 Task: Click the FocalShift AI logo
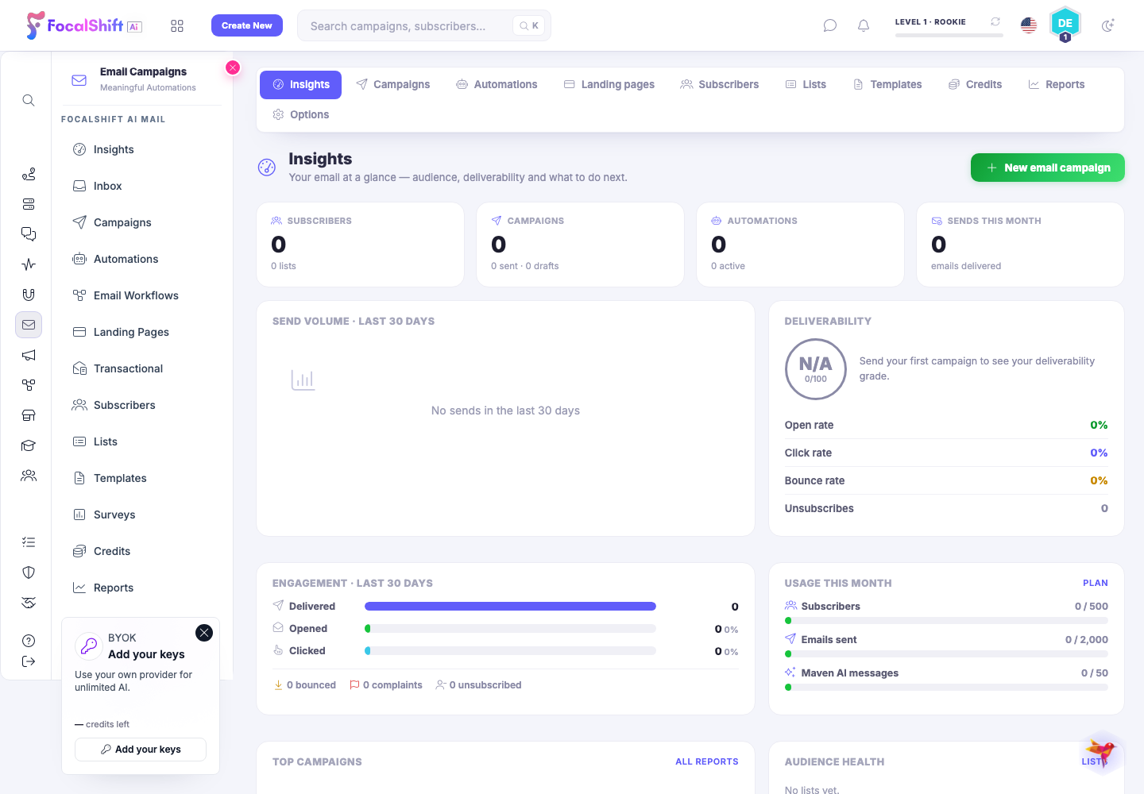[x=84, y=25]
